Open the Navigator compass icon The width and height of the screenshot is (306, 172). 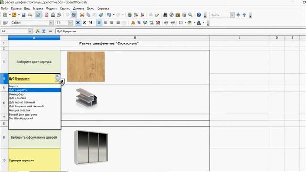(171, 15)
